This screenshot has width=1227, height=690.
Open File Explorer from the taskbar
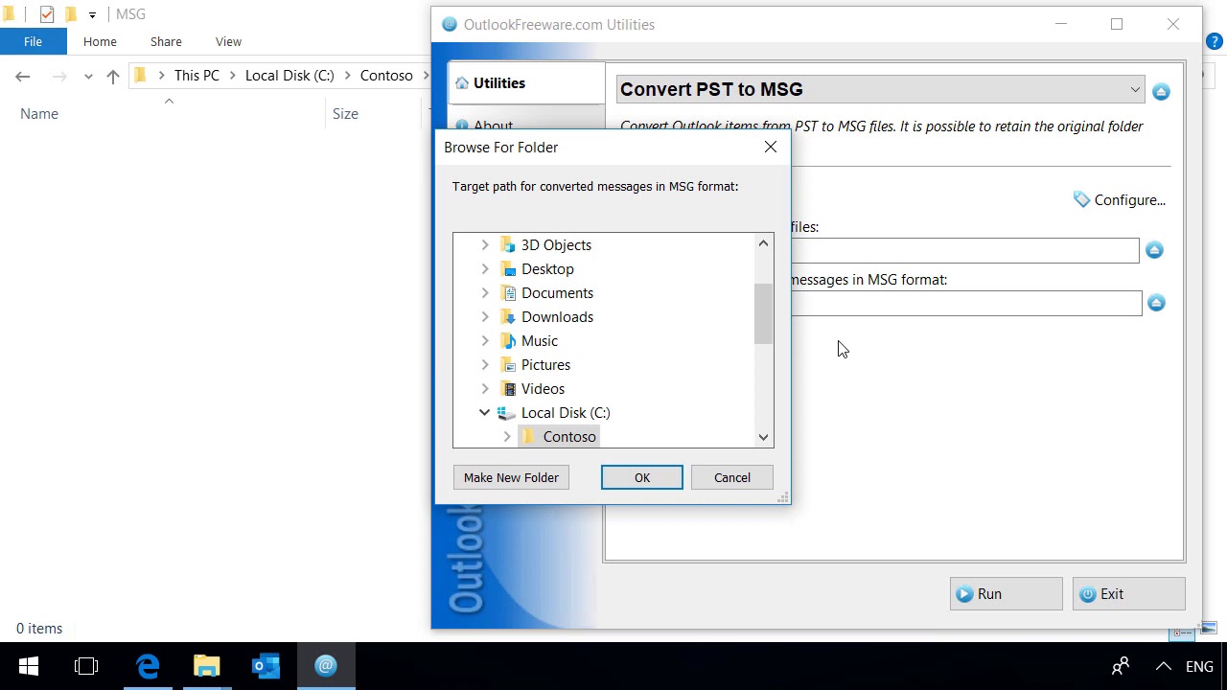tap(207, 666)
